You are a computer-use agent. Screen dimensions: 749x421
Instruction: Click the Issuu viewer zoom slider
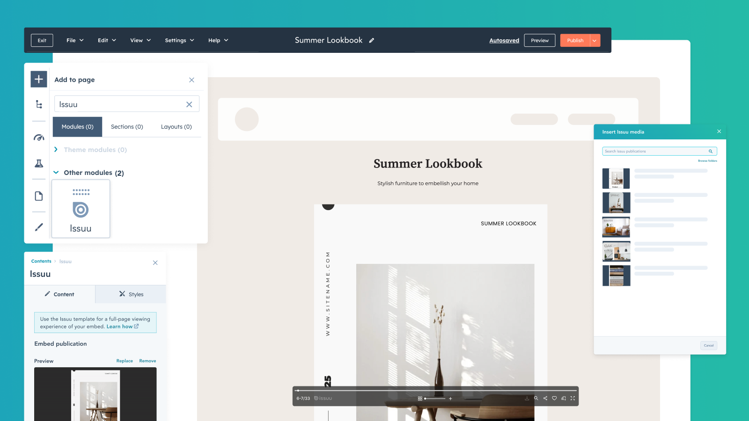point(435,399)
